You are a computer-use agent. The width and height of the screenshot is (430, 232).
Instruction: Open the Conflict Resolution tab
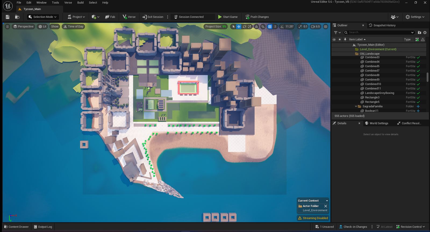click(409, 123)
